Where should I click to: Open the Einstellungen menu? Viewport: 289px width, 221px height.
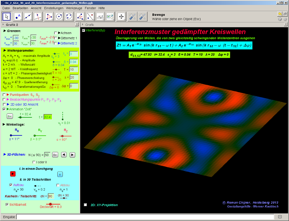click(54, 8)
